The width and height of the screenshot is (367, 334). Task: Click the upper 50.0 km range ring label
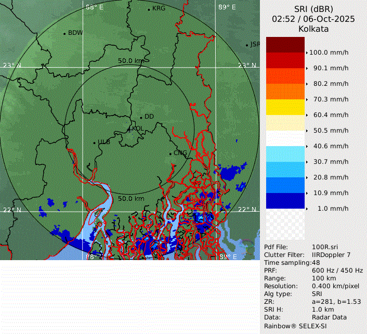click(x=131, y=61)
